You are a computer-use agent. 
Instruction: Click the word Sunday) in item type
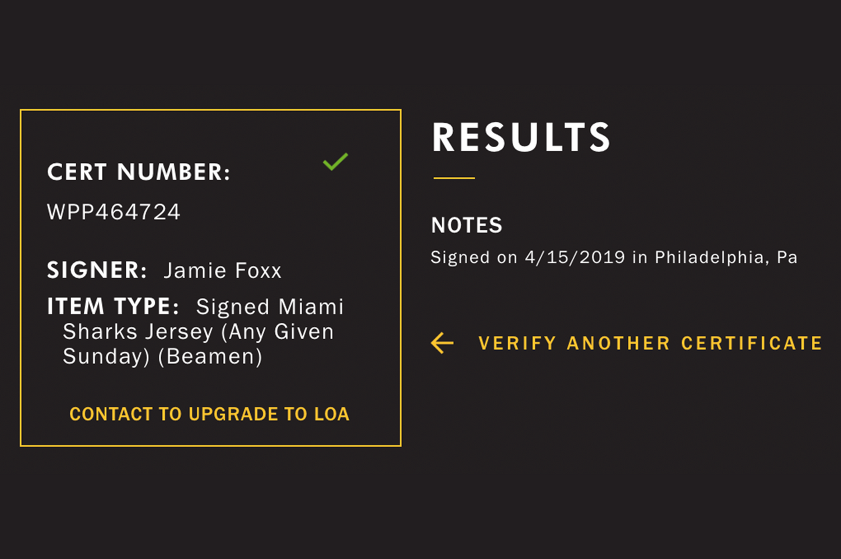tap(107, 357)
